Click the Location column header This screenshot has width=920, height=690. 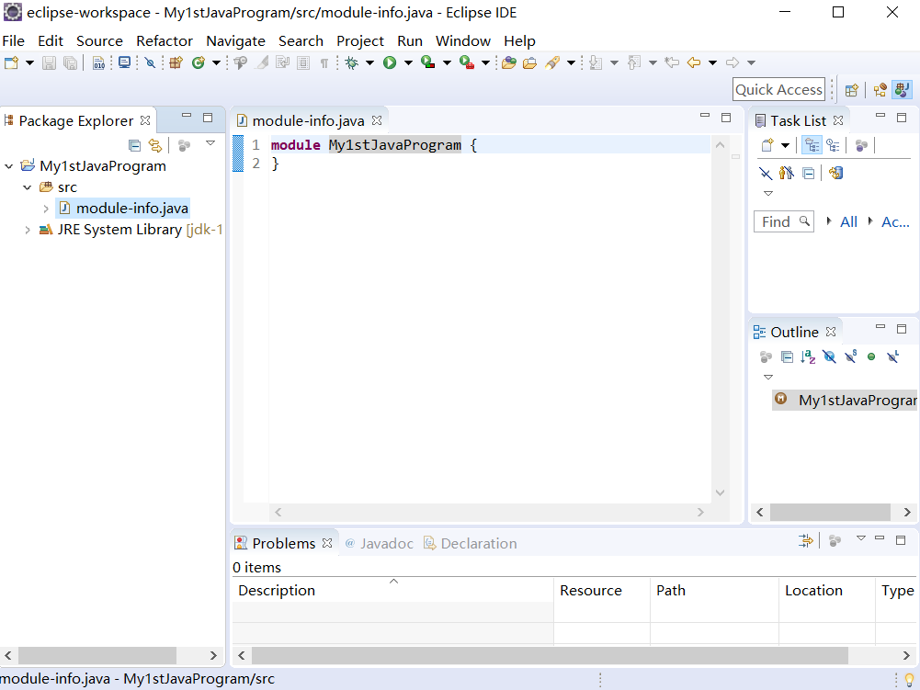coord(826,590)
